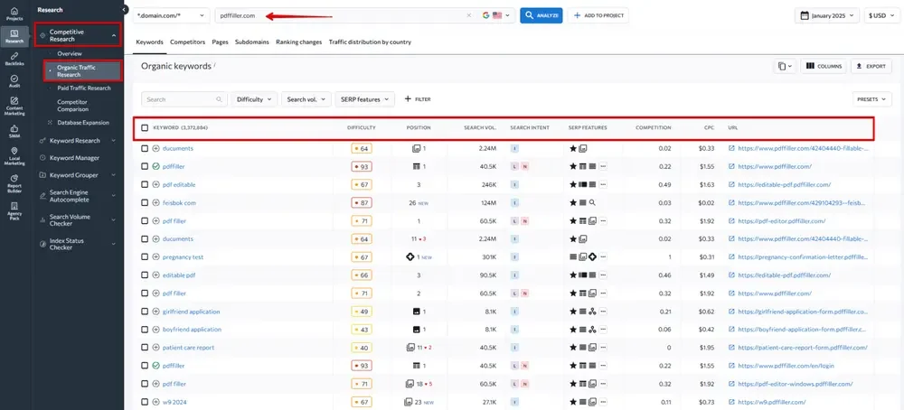Tick the checkbox for pregnancy test
This screenshot has width=904, height=410.
pyautogui.click(x=145, y=256)
